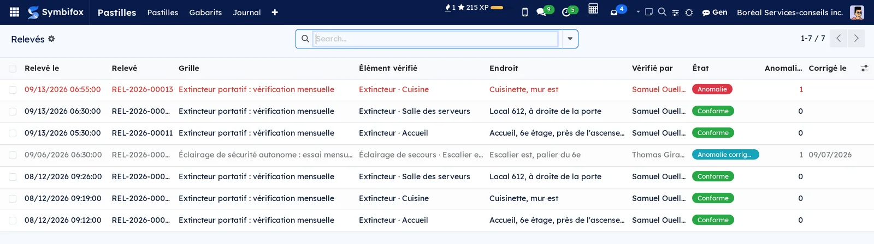
Task: Open the Journal menu
Action: pyautogui.click(x=247, y=13)
